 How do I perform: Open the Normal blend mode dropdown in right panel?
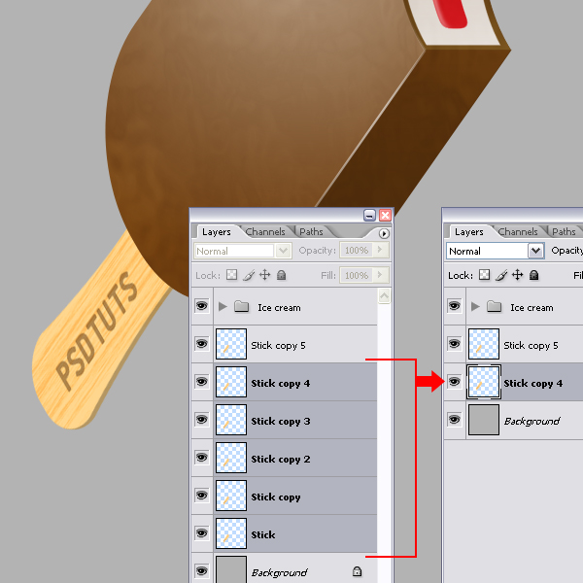[535, 251]
